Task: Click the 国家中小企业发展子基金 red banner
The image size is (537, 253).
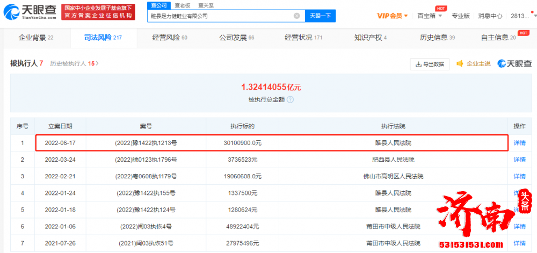Action: [x=97, y=12]
